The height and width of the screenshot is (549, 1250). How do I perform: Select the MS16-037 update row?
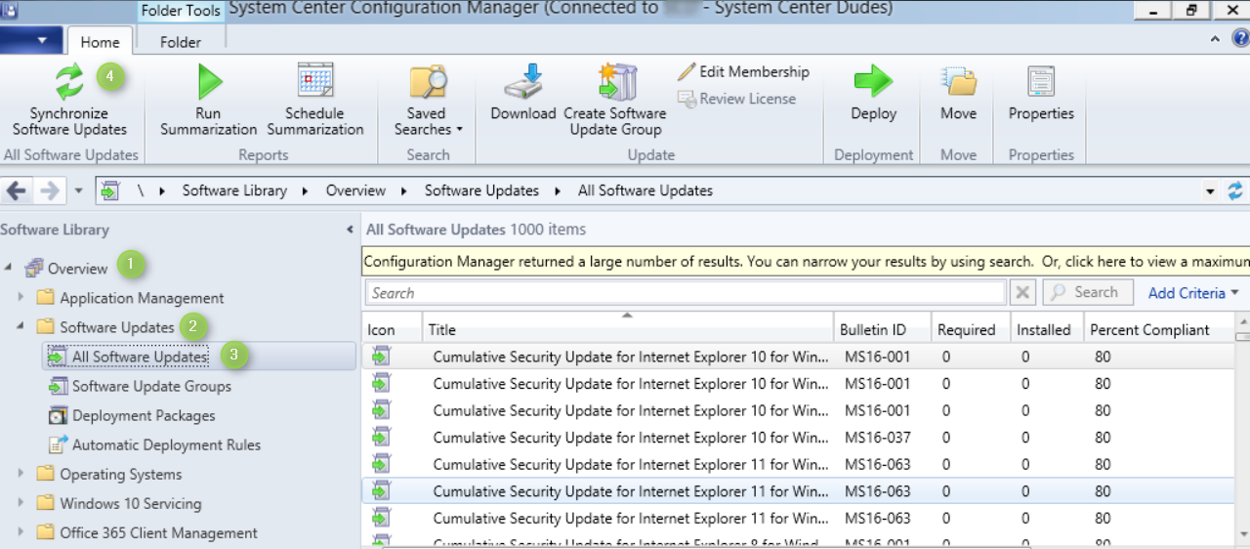click(x=799, y=437)
